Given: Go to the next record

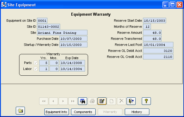Looking at the screenshot, I should click(63, 101).
